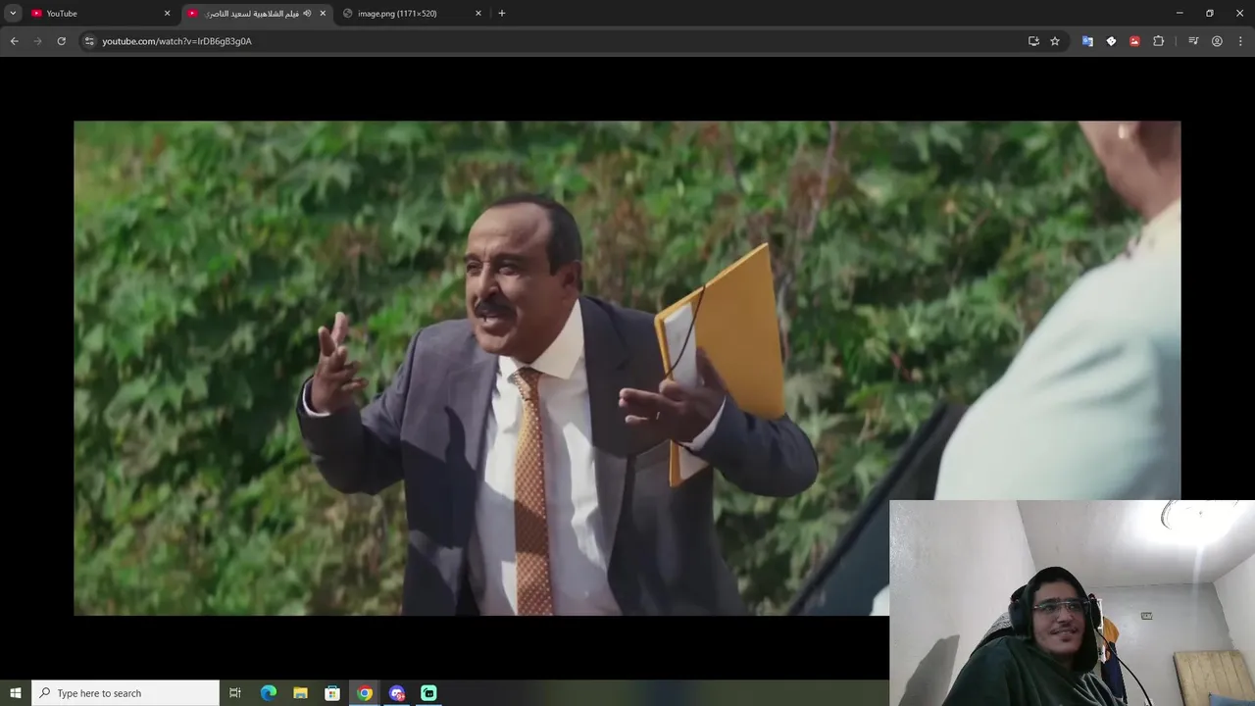Open the tab search dropdown arrow
Screen dimensions: 1255x706
(x=13, y=13)
